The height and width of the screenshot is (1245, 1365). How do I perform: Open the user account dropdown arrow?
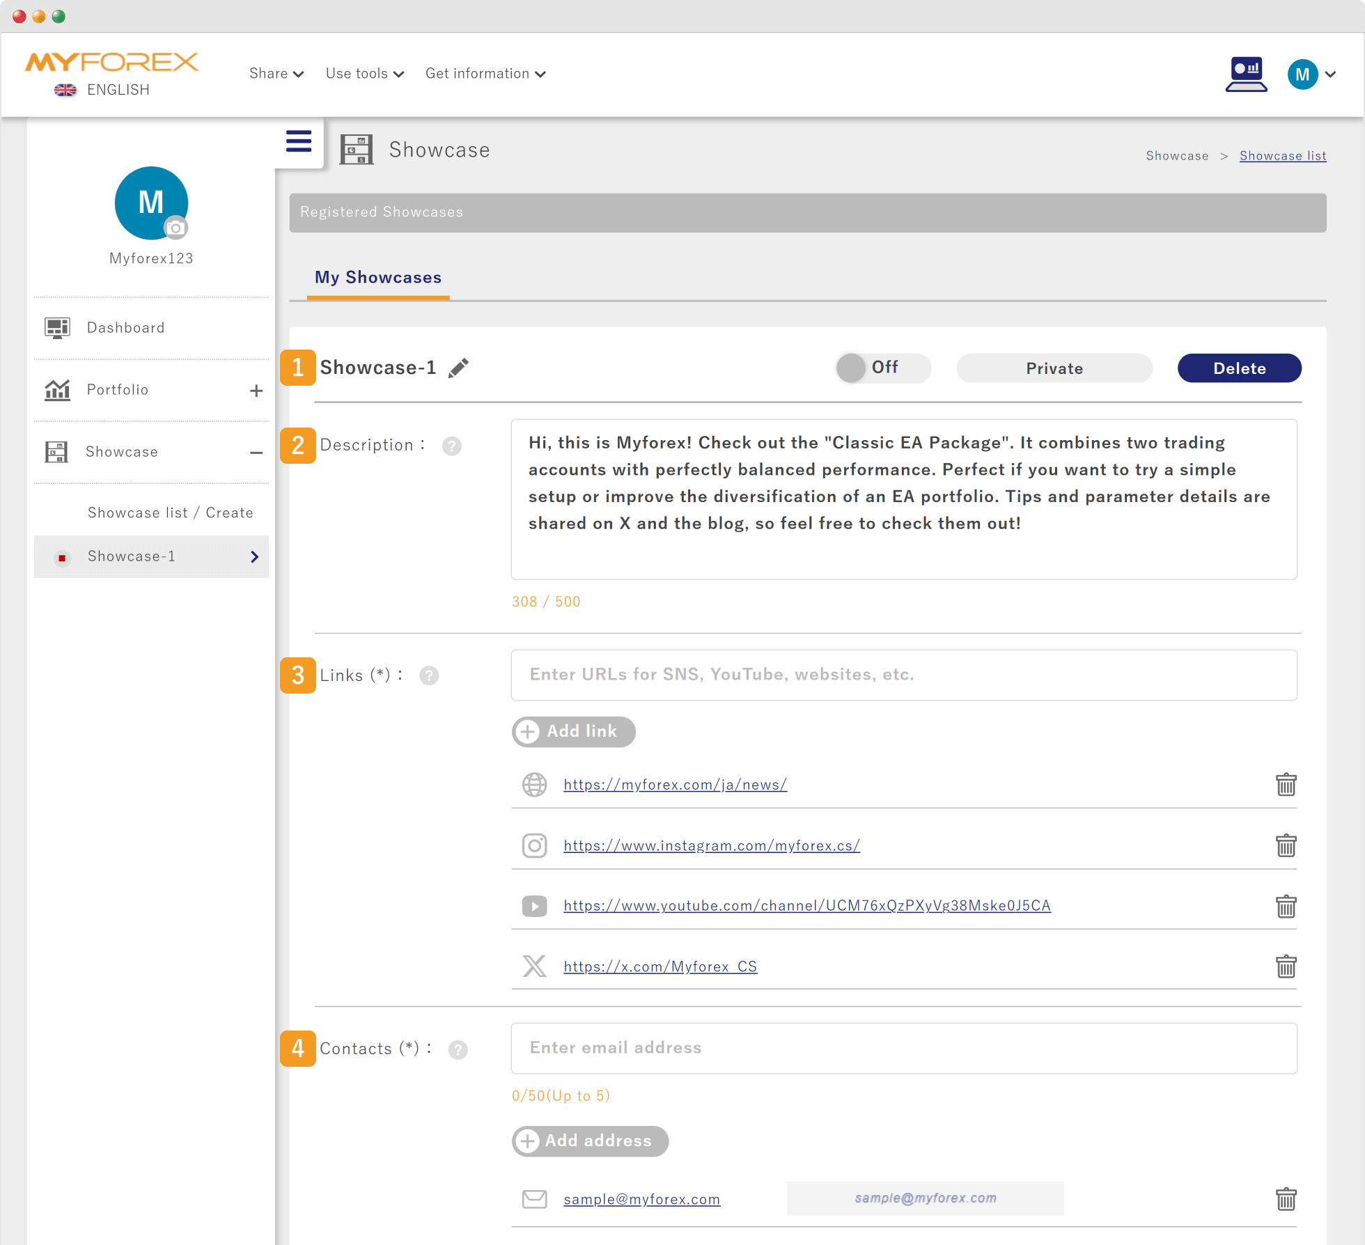[x=1331, y=75]
